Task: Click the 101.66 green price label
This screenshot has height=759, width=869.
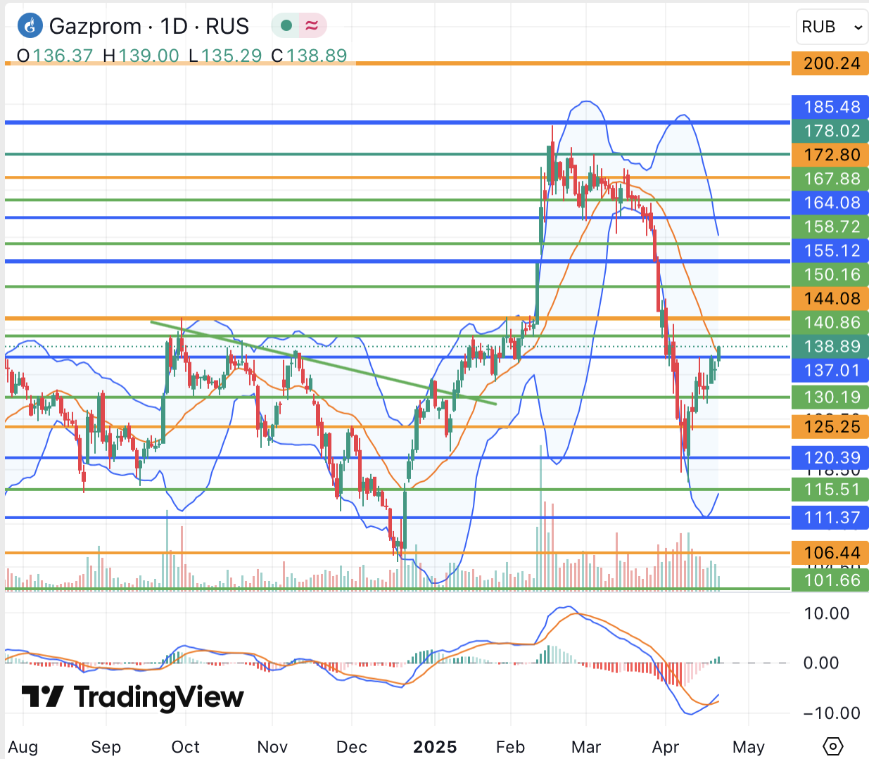Action: (x=831, y=580)
